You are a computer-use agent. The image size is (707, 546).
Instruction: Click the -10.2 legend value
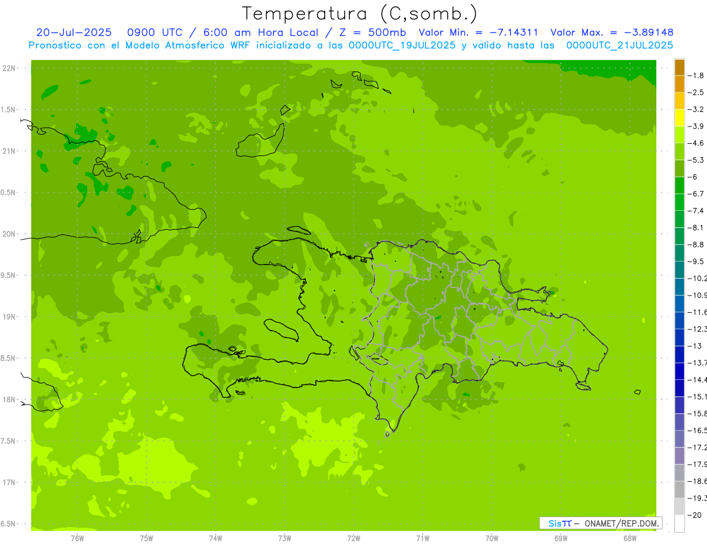tap(698, 279)
